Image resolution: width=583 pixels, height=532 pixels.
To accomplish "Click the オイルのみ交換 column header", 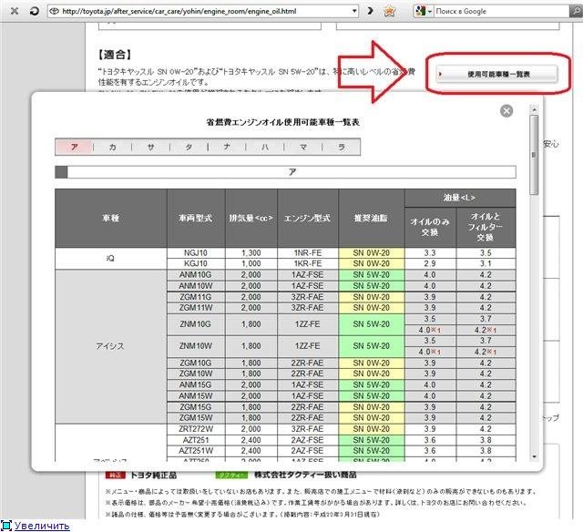I will coord(430,227).
